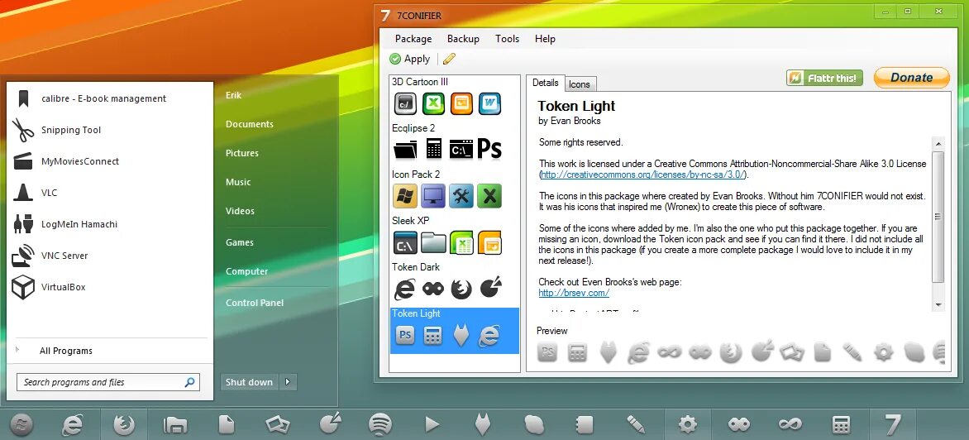969x440 pixels.
Task: Click the Word icon in 3D Cartoon III
Action: tap(489, 103)
